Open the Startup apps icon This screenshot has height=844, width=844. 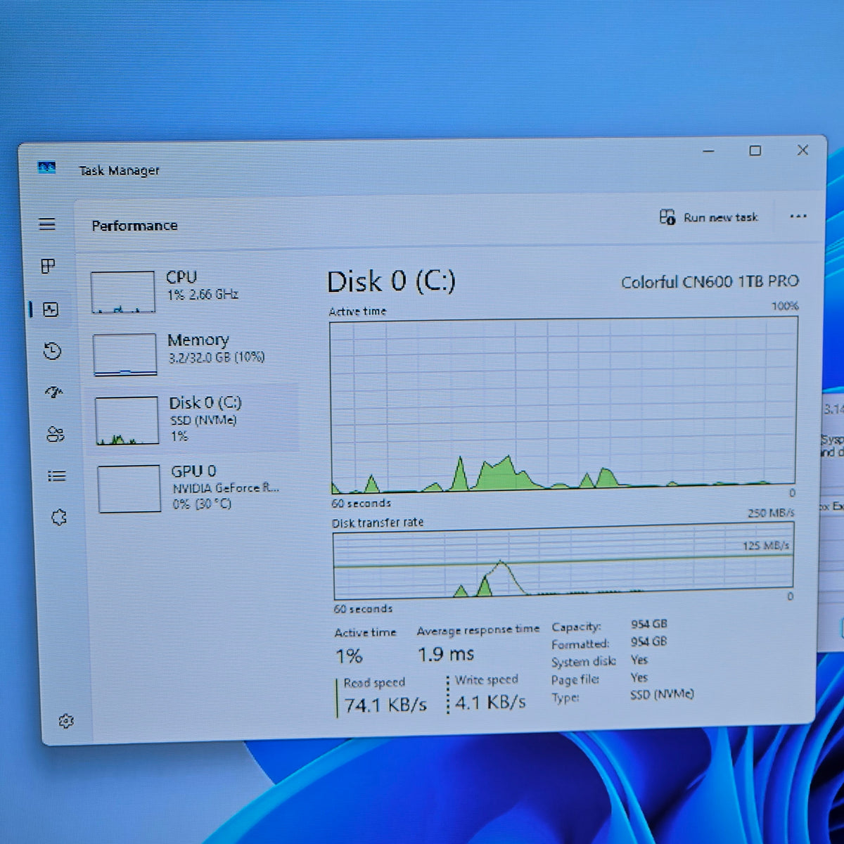[54, 392]
